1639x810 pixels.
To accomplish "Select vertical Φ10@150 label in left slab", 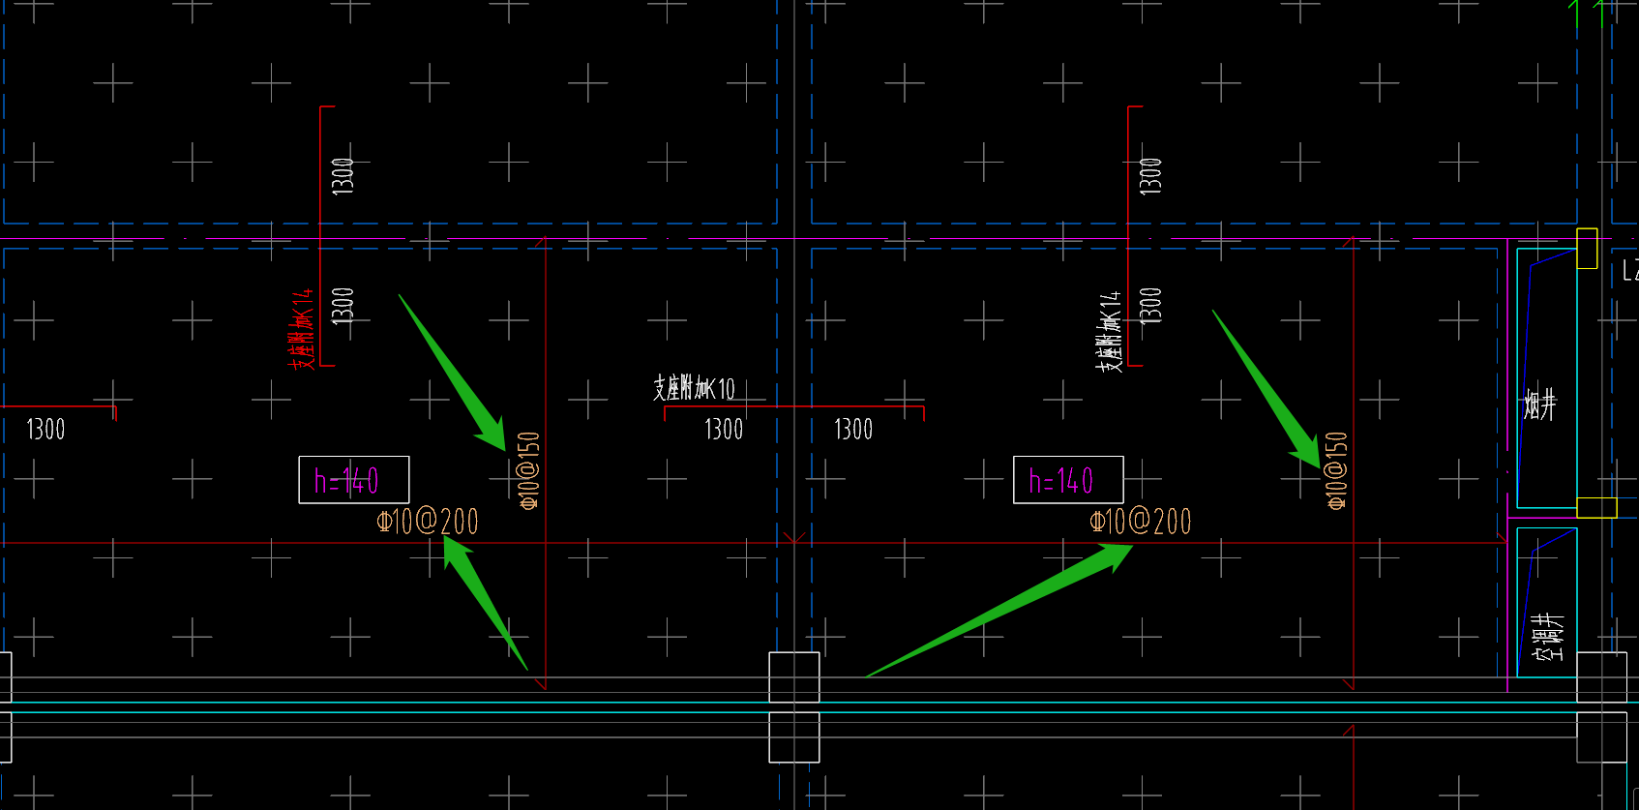I will (528, 470).
